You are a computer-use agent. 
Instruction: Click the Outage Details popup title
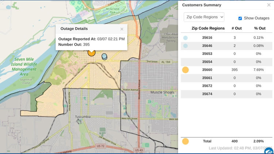(74, 28)
